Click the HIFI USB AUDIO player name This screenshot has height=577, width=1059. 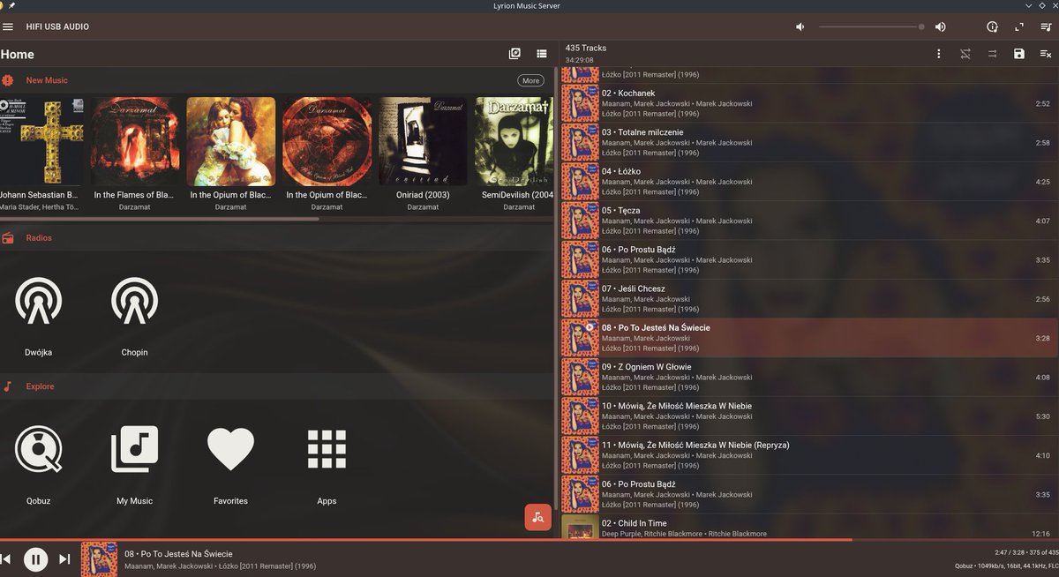tap(57, 26)
